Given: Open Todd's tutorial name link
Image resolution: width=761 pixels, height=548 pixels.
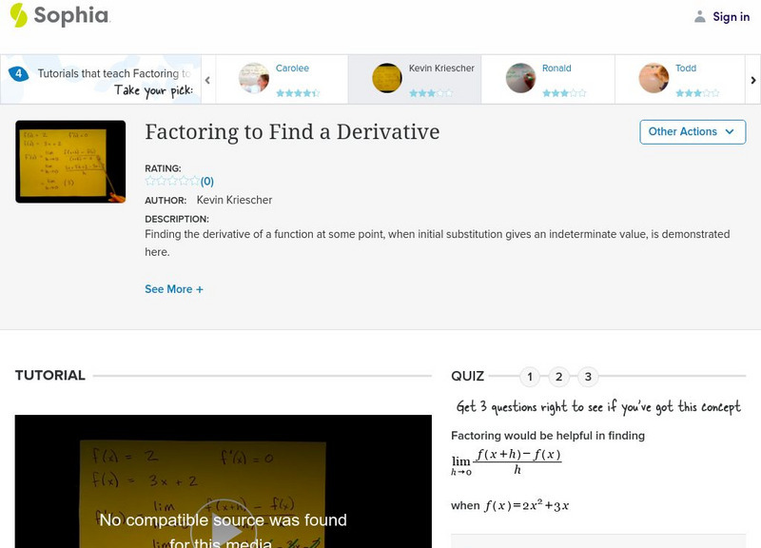Looking at the screenshot, I should [x=686, y=68].
